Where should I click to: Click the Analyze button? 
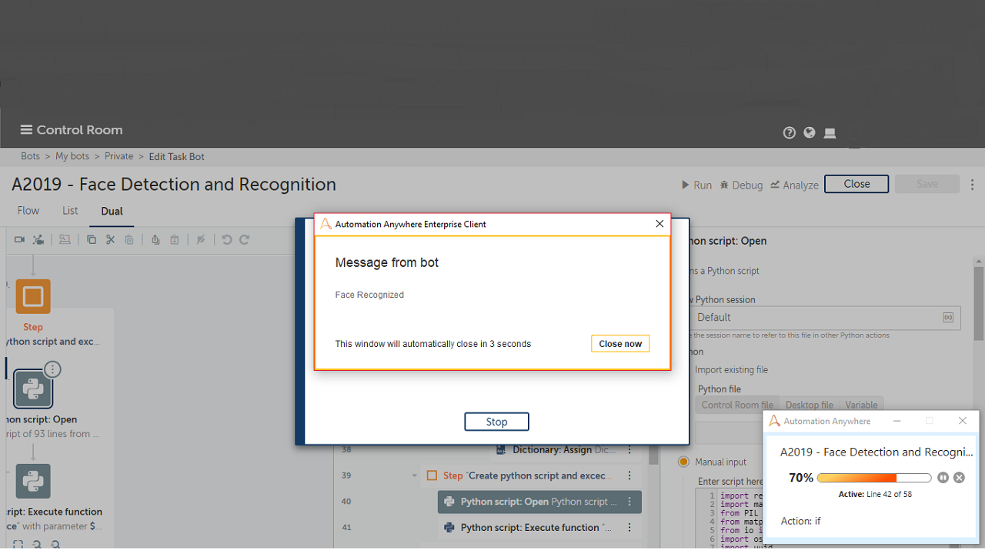click(794, 185)
